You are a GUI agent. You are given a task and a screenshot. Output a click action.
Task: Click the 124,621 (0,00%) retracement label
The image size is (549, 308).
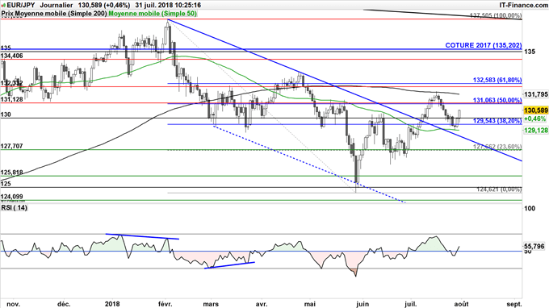coord(499,189)
